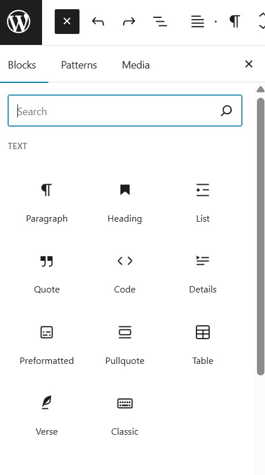
Task: Add a Heading block
Action: point(124,202)
